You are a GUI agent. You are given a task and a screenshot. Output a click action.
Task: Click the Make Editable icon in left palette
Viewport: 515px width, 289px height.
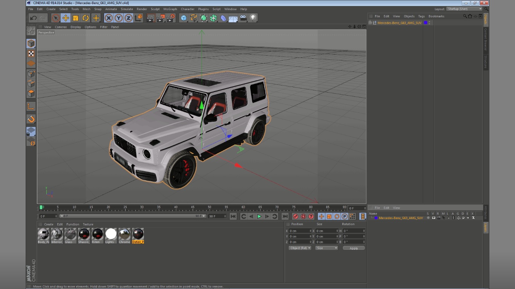point(31,31)
